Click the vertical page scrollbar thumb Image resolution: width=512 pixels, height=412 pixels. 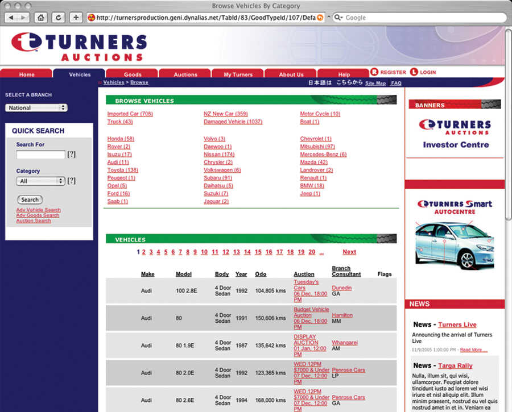pyautogui.click(x=509, y=124)
